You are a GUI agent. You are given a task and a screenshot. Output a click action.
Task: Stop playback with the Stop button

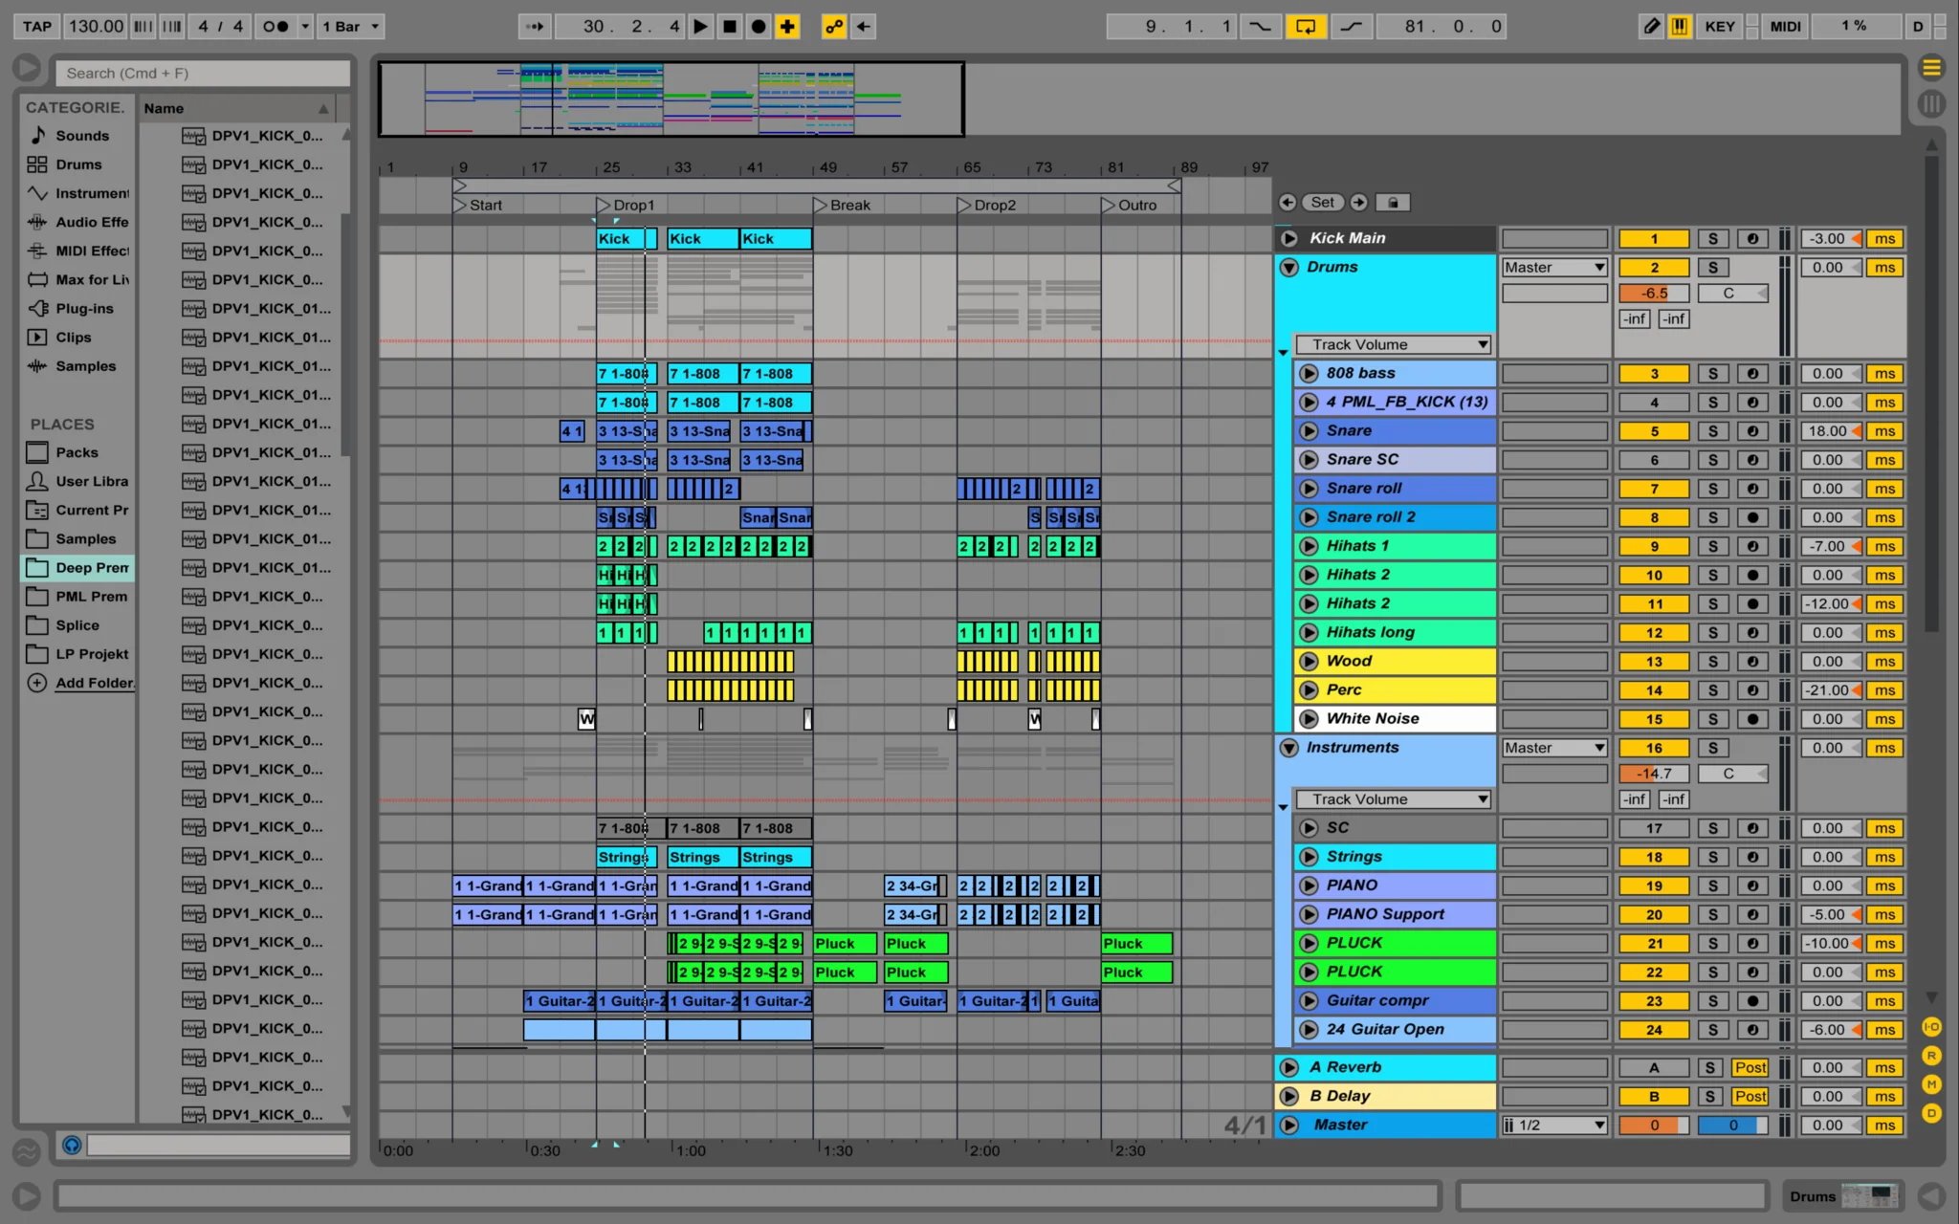pos(730,27)
